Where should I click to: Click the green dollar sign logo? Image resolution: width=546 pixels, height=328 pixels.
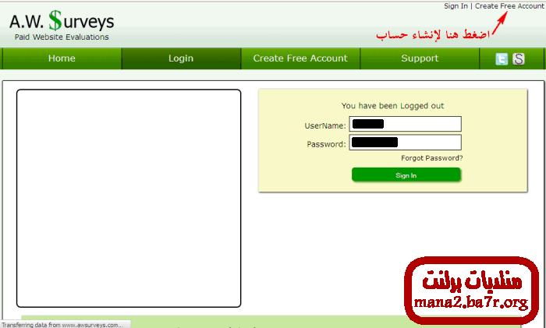coord(55,20)
